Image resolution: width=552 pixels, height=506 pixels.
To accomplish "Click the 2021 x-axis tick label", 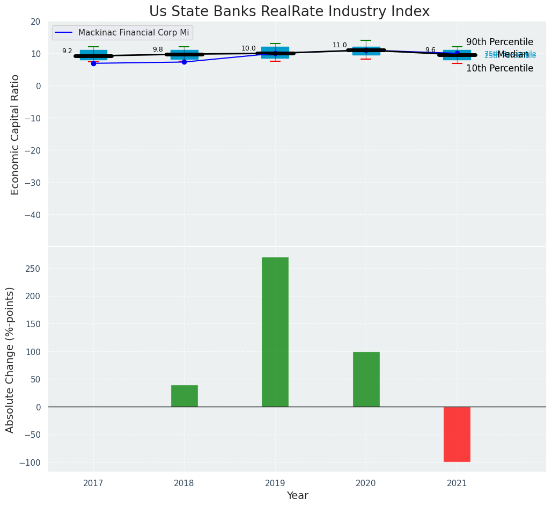I will [457, 483].
